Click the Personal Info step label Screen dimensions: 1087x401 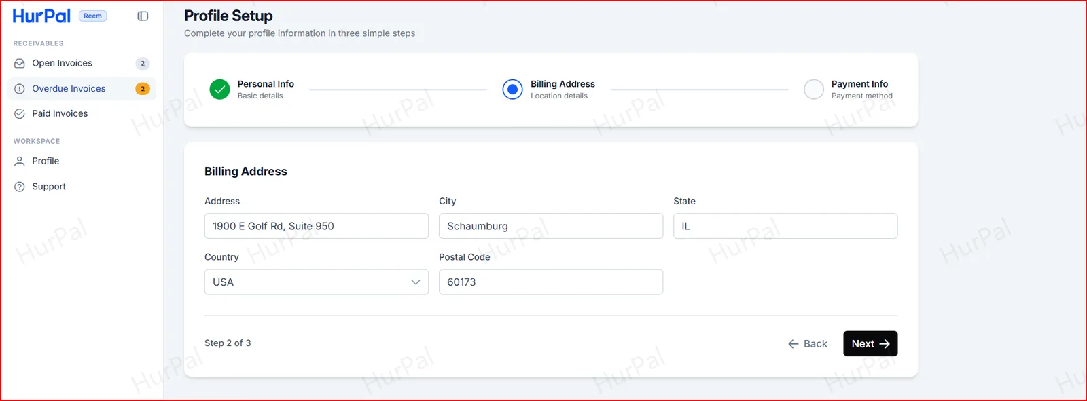266,84
